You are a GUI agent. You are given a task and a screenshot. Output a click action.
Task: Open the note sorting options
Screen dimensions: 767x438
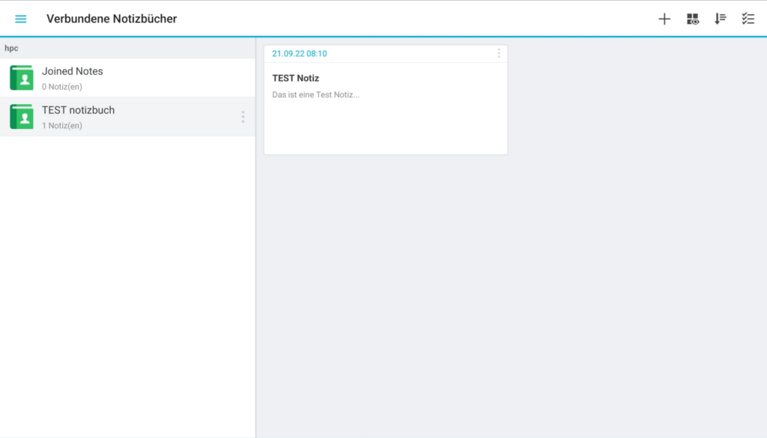(720, 19)
